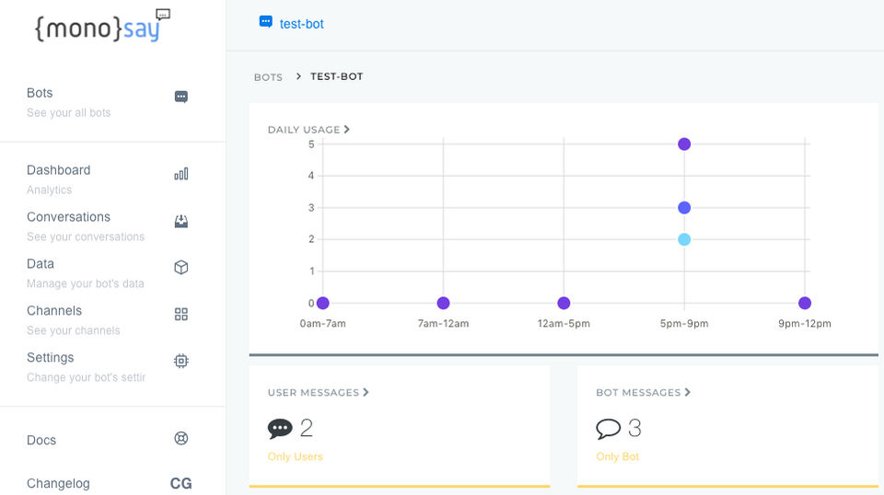Click the Bots chat bubble icon
The width and height of the screenshot is (884, 495).
pos(181,97)
